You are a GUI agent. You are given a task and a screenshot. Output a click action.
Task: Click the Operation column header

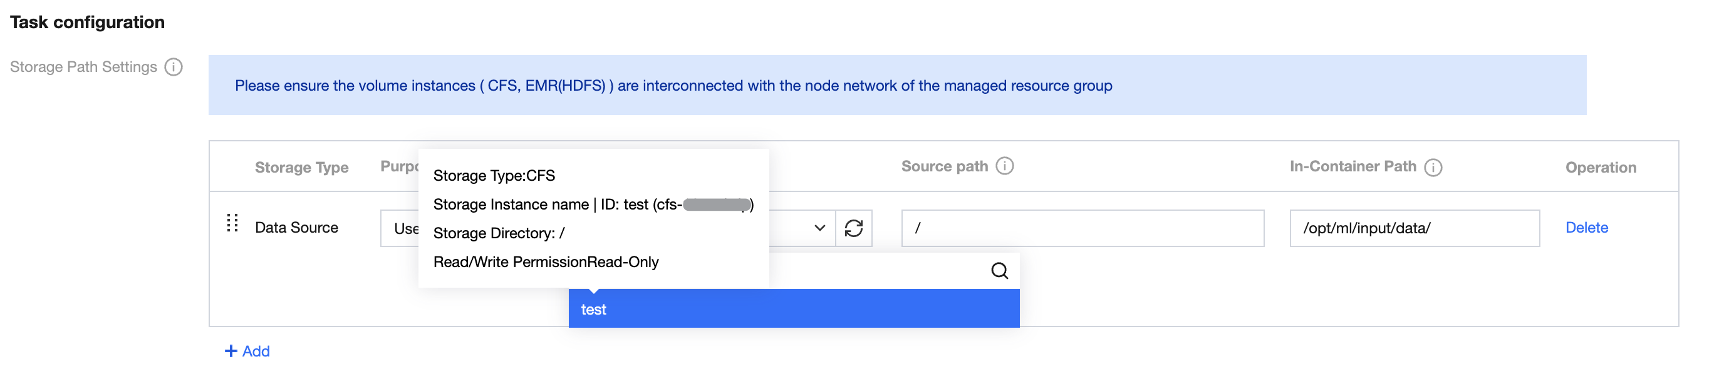tap(1600, 168)
